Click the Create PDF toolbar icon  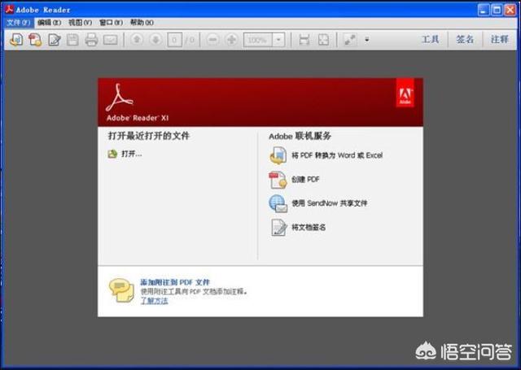click(35, 40)
